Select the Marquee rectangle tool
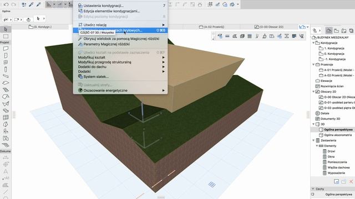The width and height of the screenshot is (355, 199). pyautogui.click(x=6, y=36)
